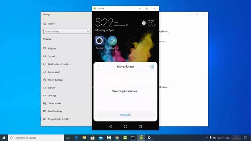251x141 pixels.
Task: Open the Action Center notifications icon
Action: (x=246, y=137)
